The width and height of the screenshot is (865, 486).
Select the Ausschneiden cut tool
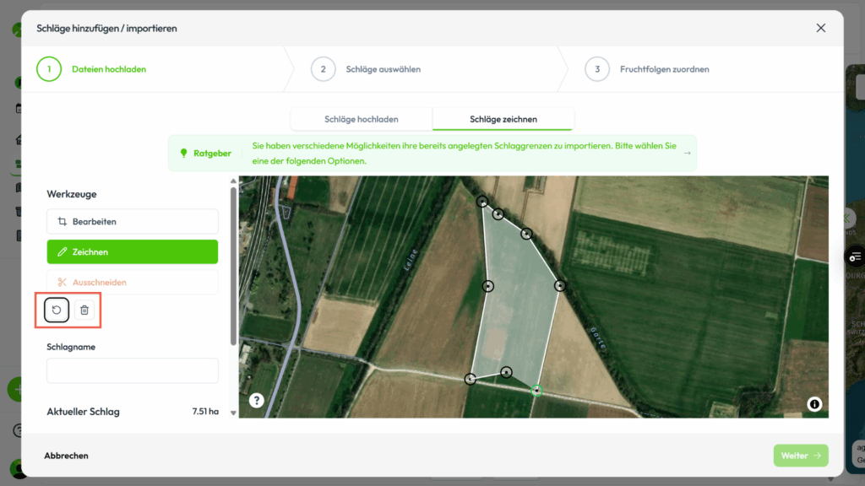click(x=133, y=282)
